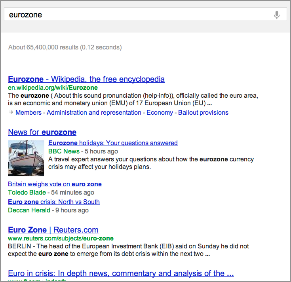Click the microphone voice search icon

277,15
